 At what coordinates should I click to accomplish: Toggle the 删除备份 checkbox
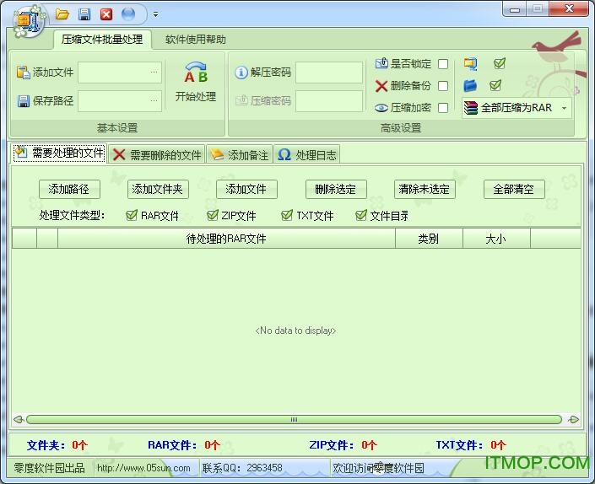pos(443,86)
